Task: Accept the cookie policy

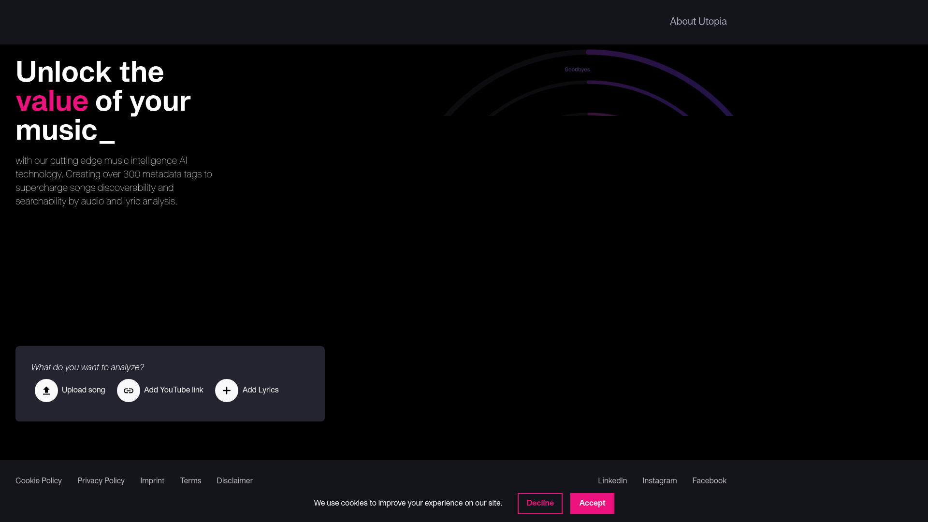Action: coord(592,503)
